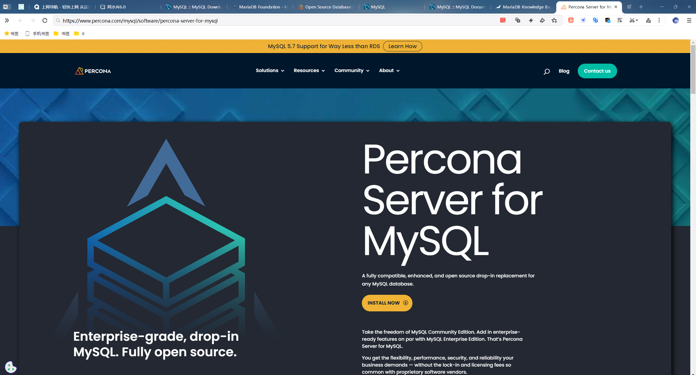This screenshot has width=696, height=375.
Task: Bookmark this page with the star-plus icon
Action: (554, 20)
